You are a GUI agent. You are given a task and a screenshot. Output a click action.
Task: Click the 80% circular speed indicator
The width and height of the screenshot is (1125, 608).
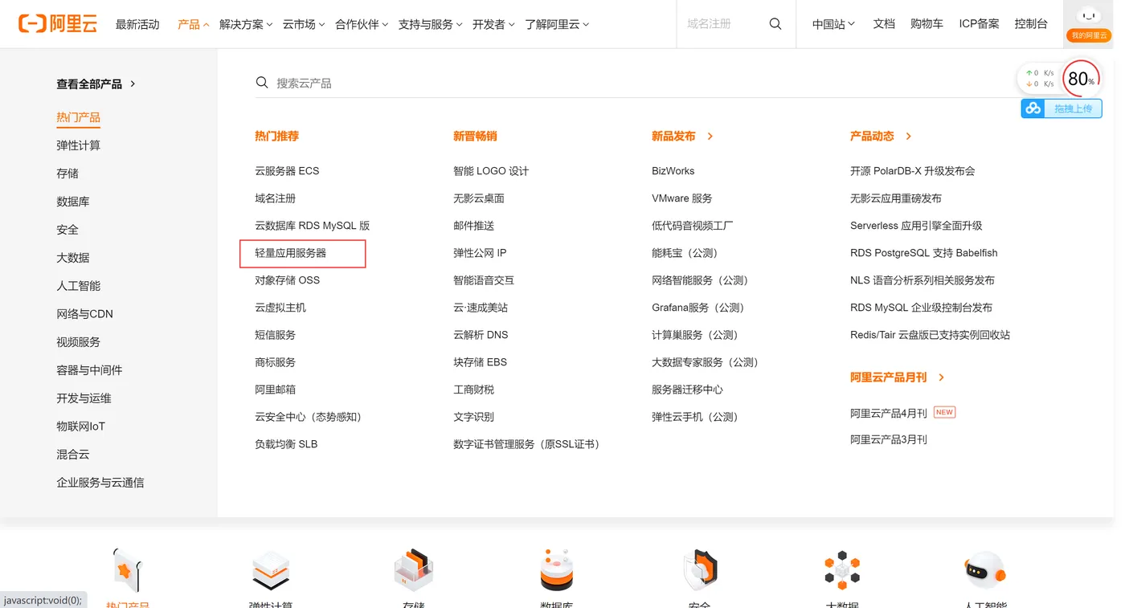pyautogui.click(x=1081, y=79)
